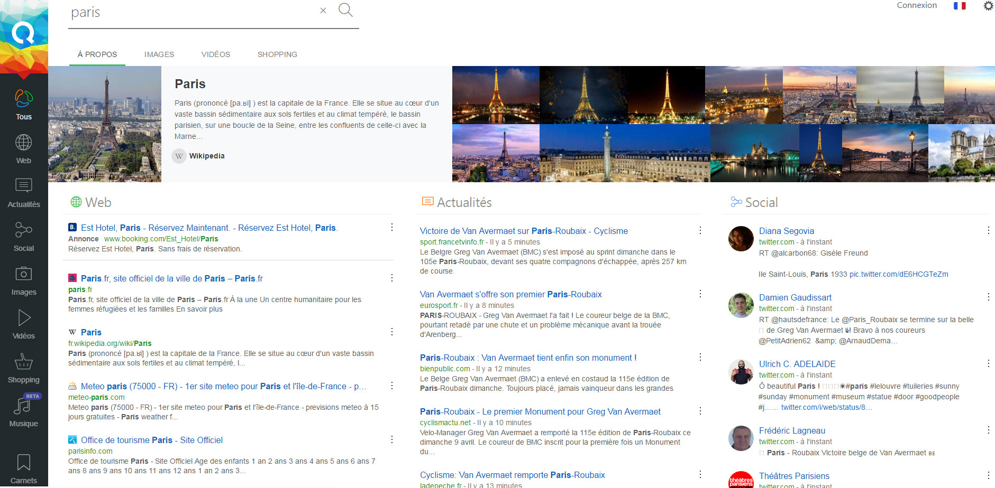Viewport: 995px width, 488px height.
Task: Open options for Diana Segovia tweet
Action: tap(988, 230)
